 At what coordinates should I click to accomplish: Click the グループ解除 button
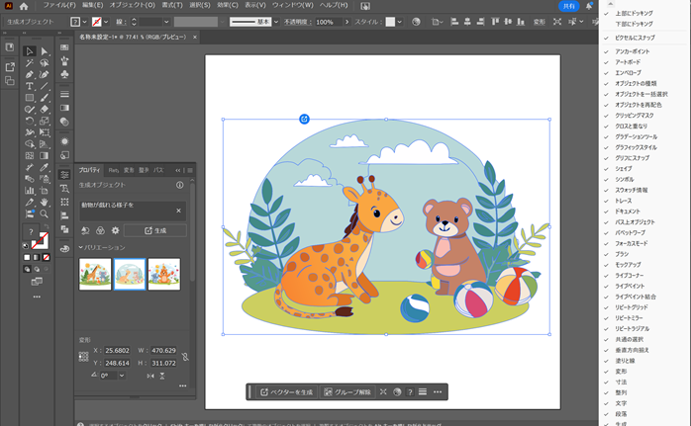point(347,392)
